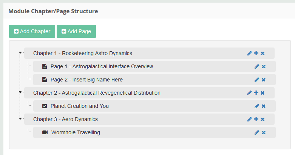Edit Wormhole Travelling with pencil icon
This screenshot has height=155, width=295.
(257, 132)
